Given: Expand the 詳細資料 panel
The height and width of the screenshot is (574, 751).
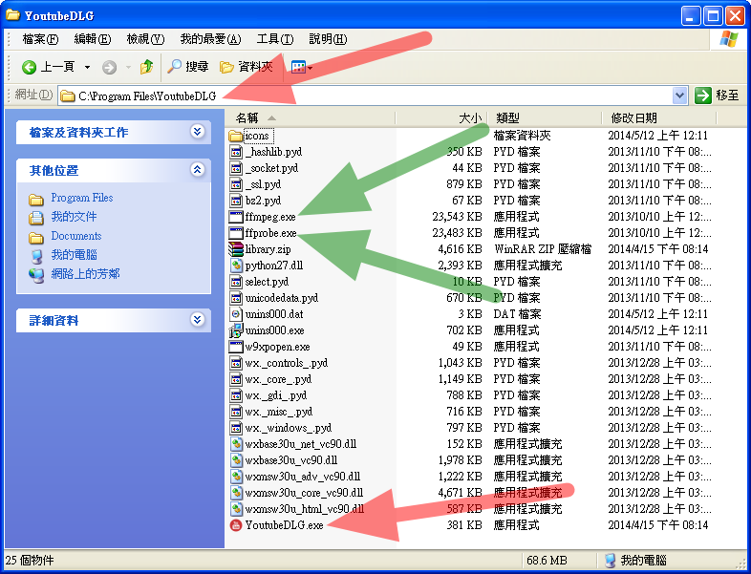Looking at the screenshot, I should pyautogui.click(x=198, y=320).
